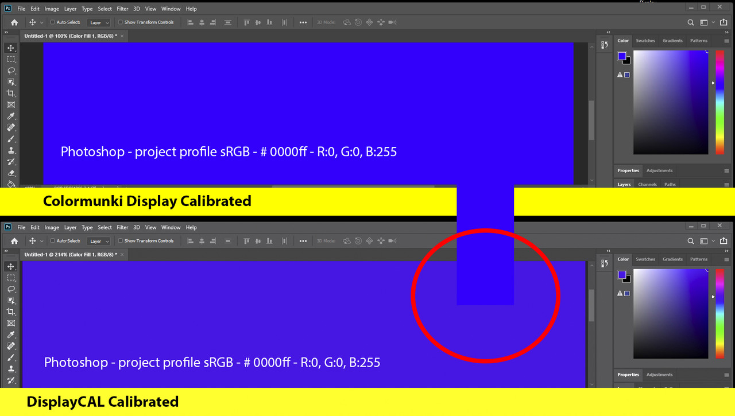Click hue slider in top Color panel

[x=719, y=102]
